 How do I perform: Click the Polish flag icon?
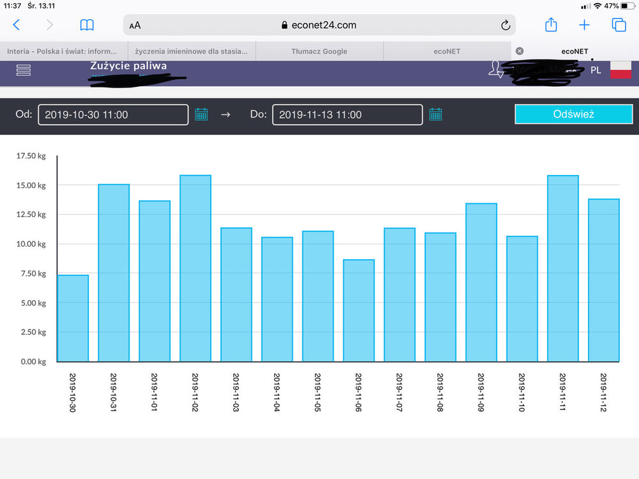coord(620,70)
